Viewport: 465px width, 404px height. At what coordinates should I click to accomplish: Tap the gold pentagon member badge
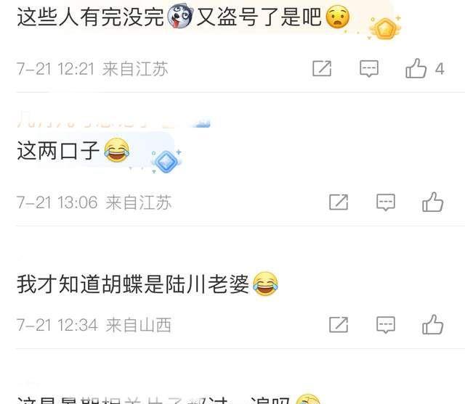coord(384,29)
